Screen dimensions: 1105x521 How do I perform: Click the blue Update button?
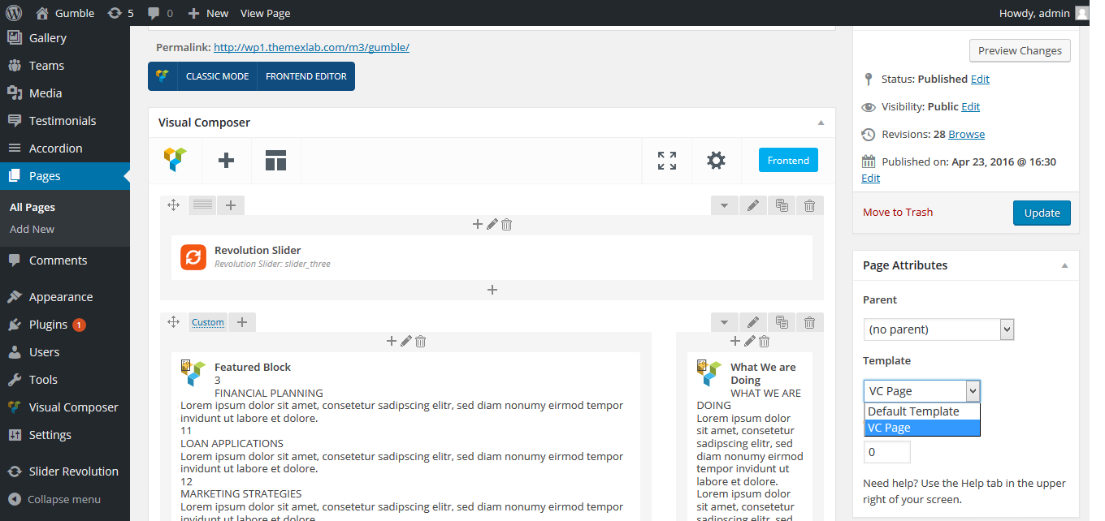tap(1042, 213)
